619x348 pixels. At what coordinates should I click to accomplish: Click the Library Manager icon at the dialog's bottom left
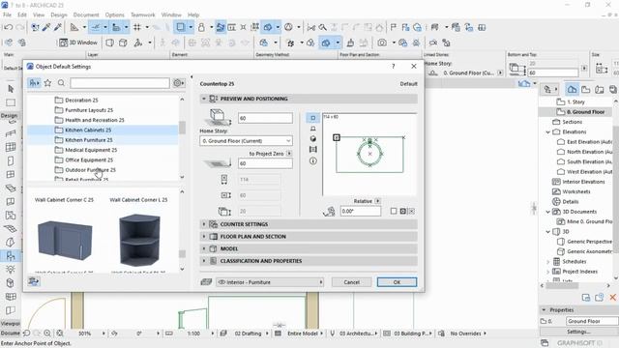tap(34, 281)
